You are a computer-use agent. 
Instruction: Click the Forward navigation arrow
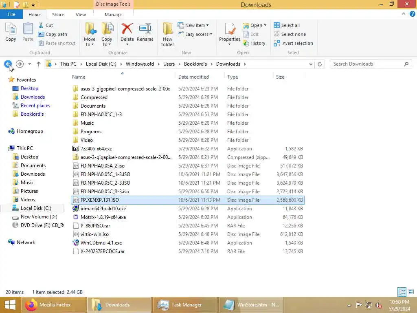tap(20, 64)
